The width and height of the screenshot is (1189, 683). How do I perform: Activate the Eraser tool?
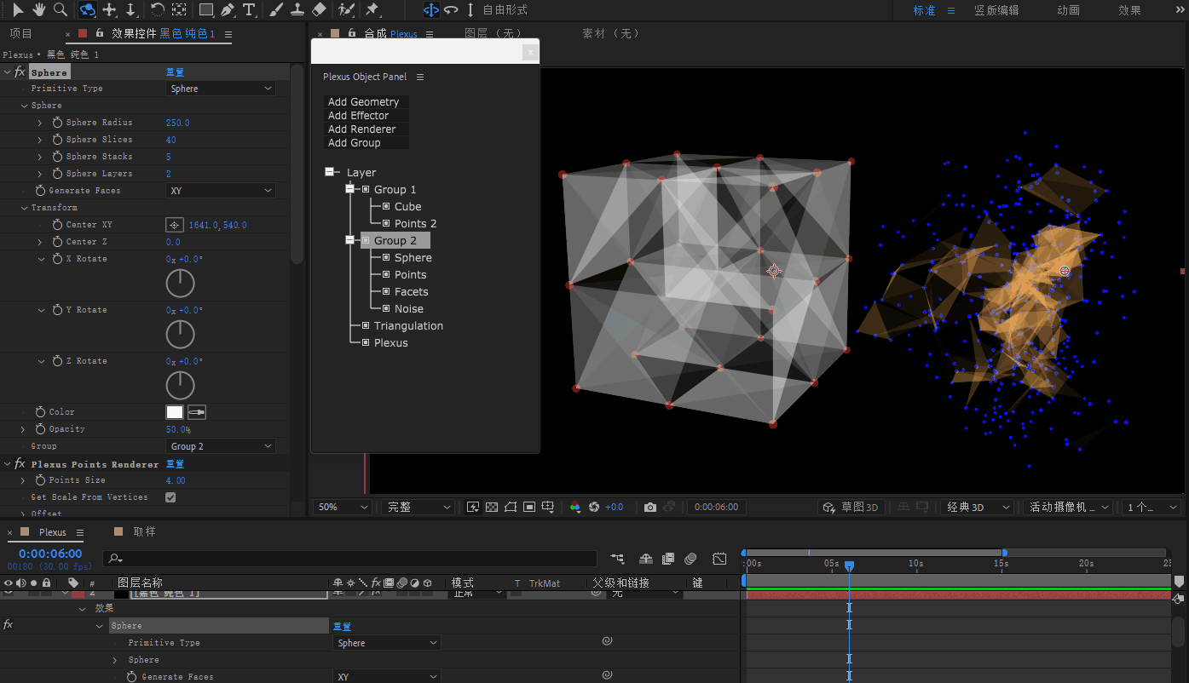319,9
